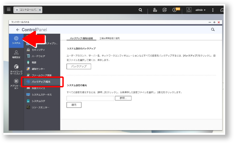Open event notifications info icon
The width and height of the screenshot is (234, 143).
tap(174, 10)
